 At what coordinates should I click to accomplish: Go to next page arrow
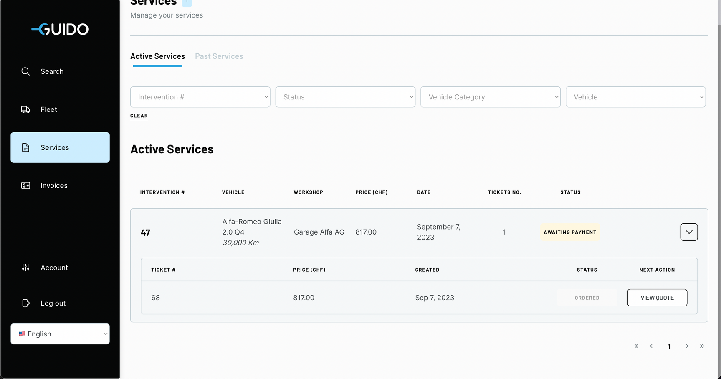[x=687, y=346]
